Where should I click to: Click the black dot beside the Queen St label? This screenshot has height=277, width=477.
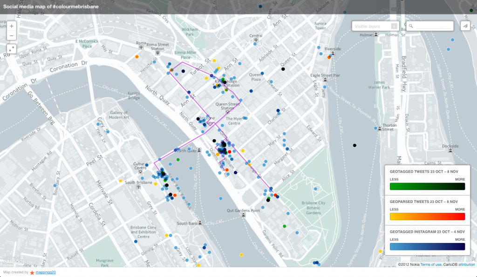tap(283, 69)
